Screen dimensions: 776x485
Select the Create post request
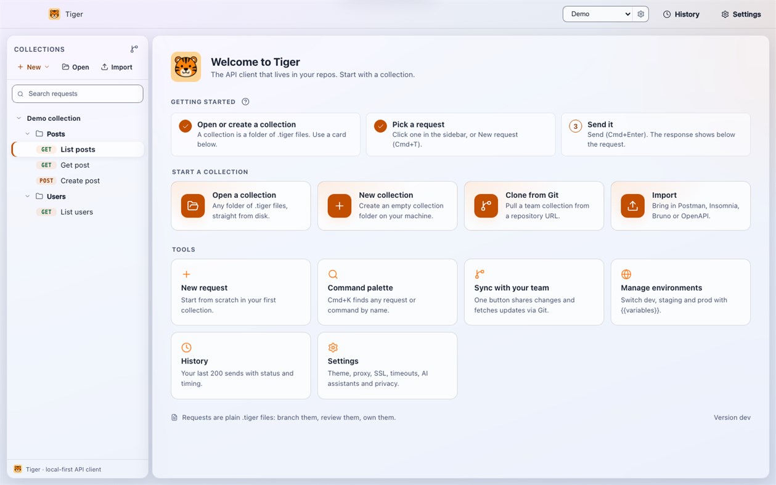pyautogui.click(x=78, y=181)
